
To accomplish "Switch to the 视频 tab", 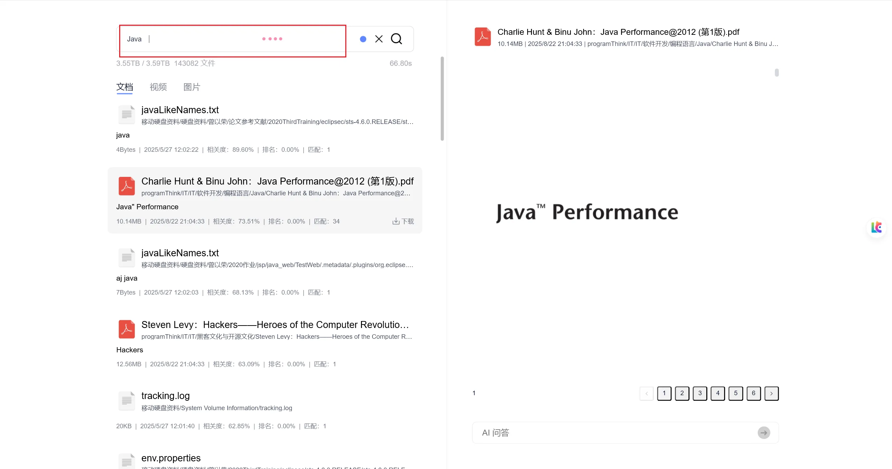I will 158,87.
